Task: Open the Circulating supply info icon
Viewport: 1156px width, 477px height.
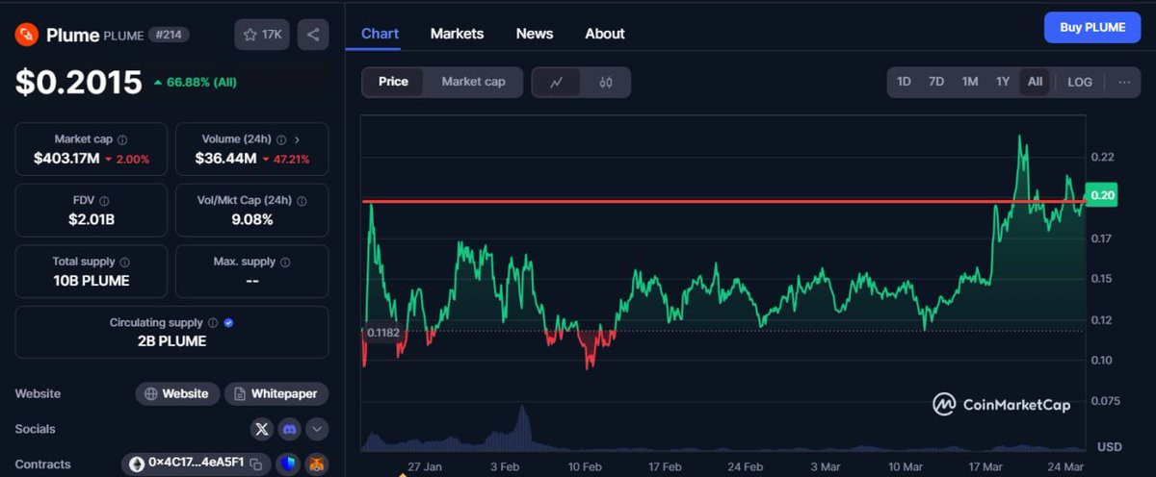Action: pos(213,323)
